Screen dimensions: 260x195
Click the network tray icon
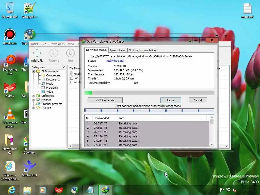(228, 190)
